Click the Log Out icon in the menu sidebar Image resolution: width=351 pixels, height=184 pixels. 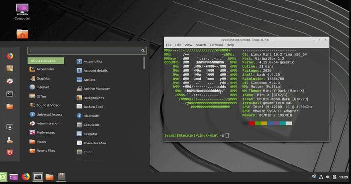pyautogui.click(x=10, y=140)
